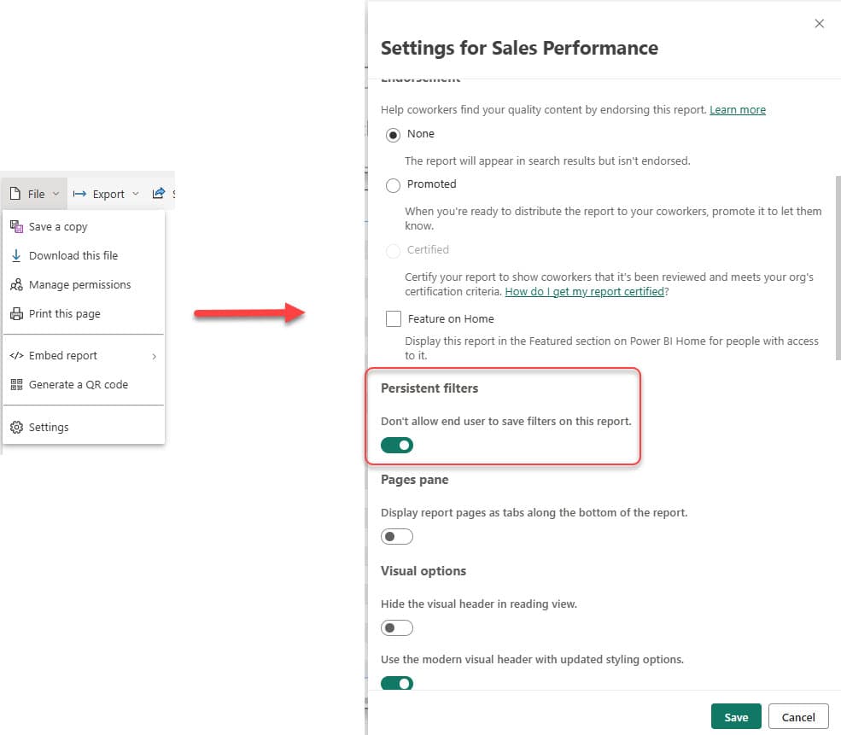Click the File page icon in toolbar
Viewport: 841px width, 735px height.
click(x=15, y=194)
